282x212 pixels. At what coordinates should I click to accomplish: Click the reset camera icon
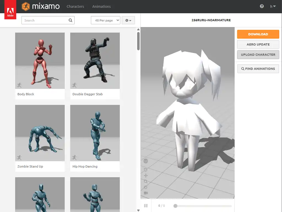pos(146,187)
